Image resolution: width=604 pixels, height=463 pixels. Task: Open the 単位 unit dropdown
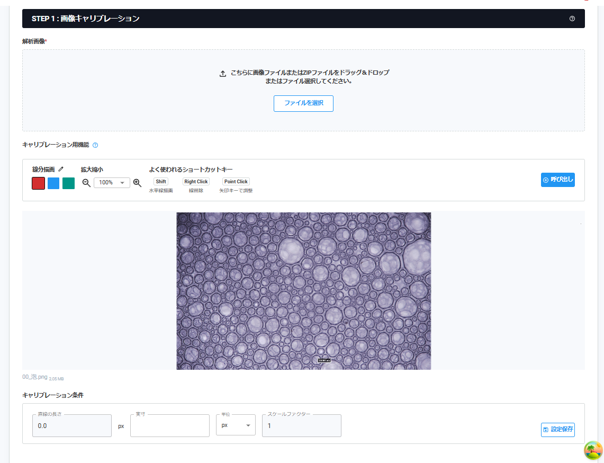click(236, 425)
